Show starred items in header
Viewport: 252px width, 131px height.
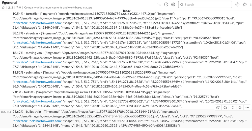[x=245, y=5]
